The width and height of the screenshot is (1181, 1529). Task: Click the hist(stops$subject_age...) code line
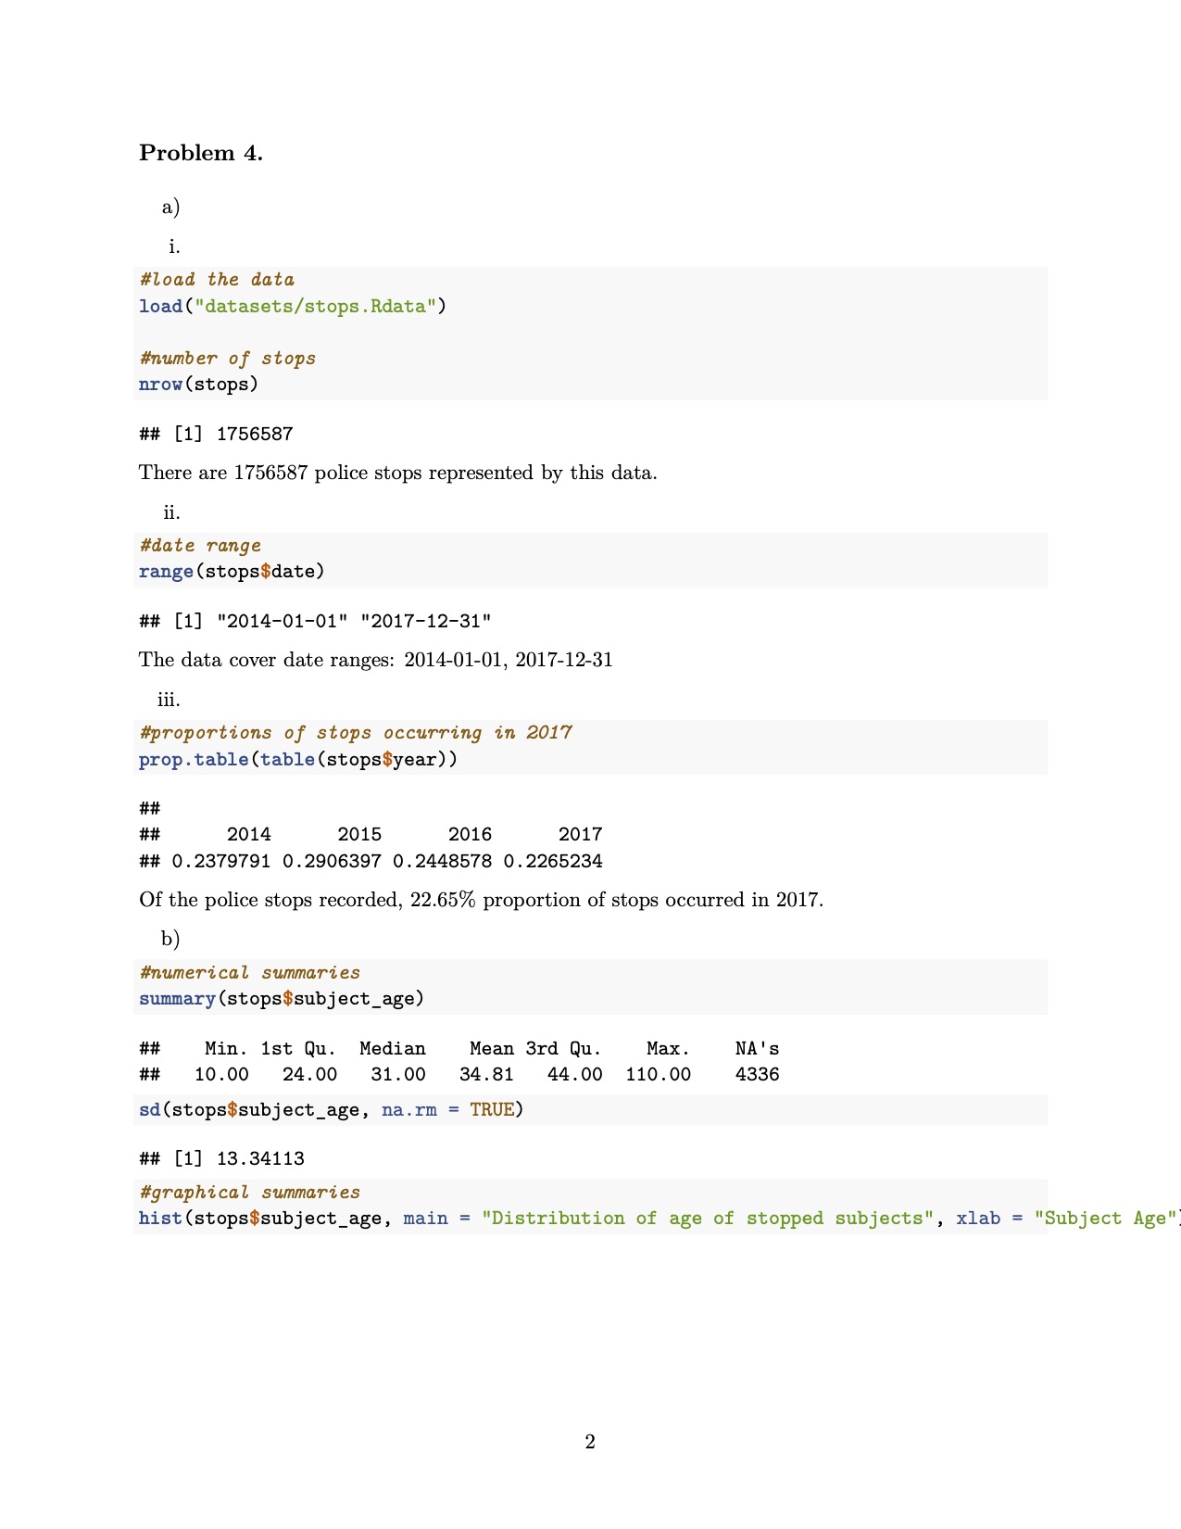pyautogui.click(x=593, y=1218)
